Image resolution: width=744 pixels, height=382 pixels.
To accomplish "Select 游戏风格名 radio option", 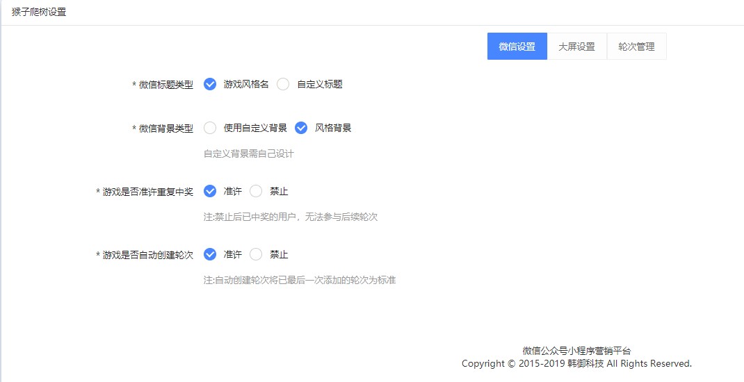I will coord(210,84).
